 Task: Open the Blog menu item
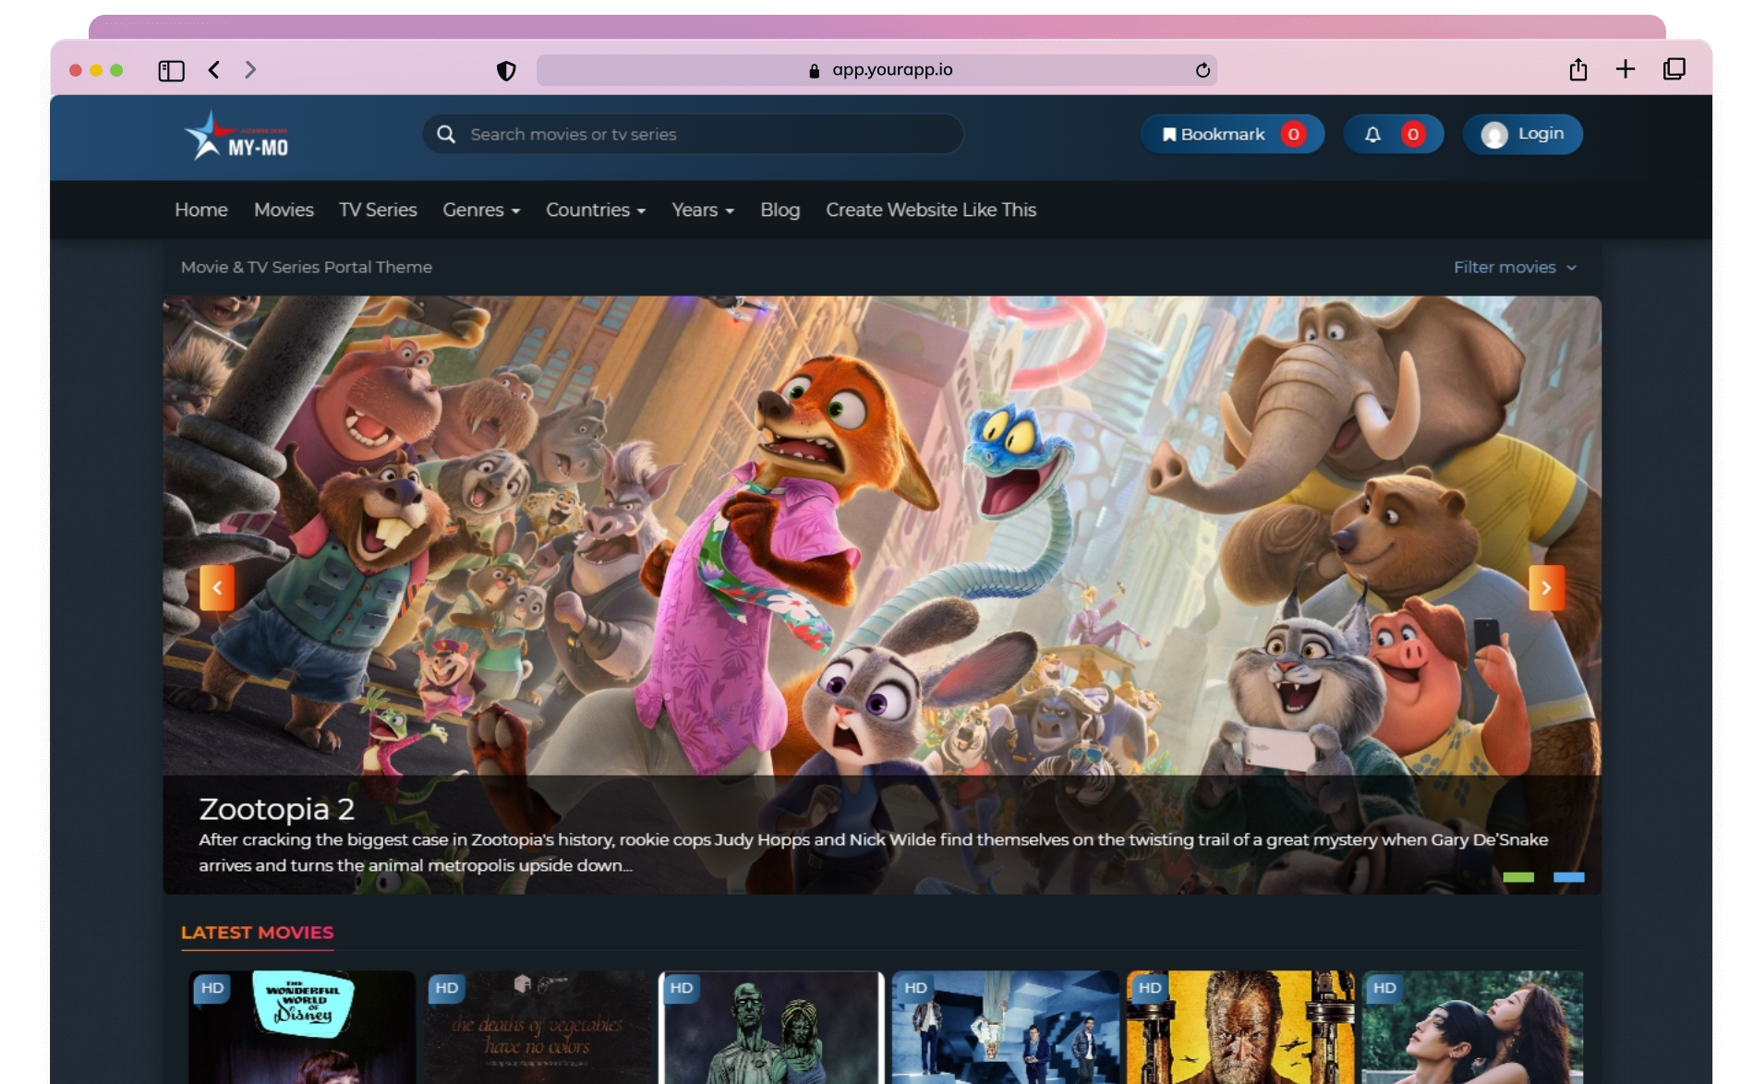(x=780, y=210)
